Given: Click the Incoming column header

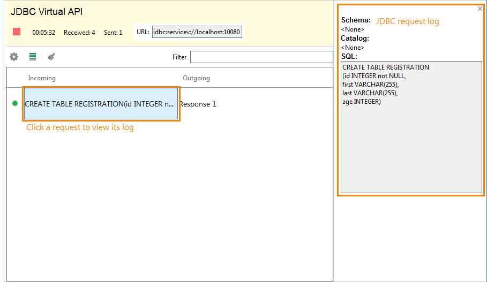Looking at the screenshot, I should pos(42,78).
